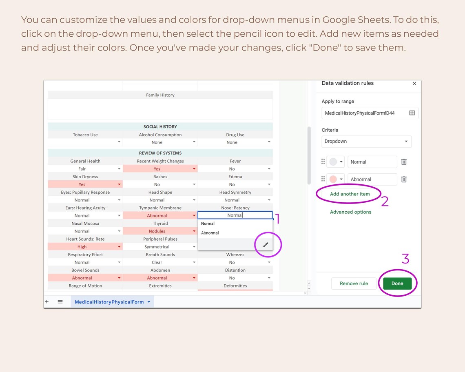Image resolution: width=465 pixels, height=372 pixels.
Task: Edit the Normal item text field
Action: [x=372, y=162]
